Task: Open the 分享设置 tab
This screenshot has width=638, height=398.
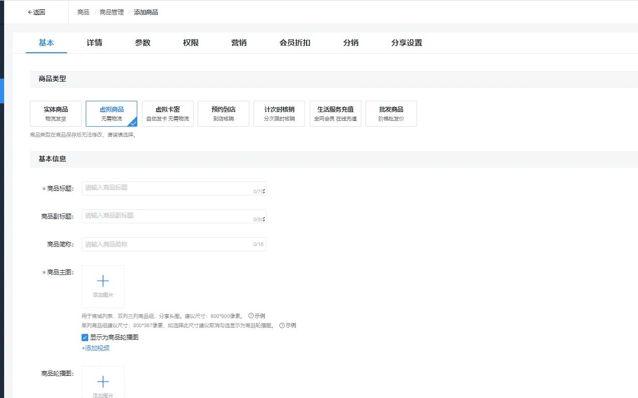Action: 406,43
